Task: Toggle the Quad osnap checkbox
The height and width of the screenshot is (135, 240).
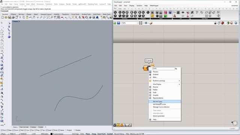Action: click(46, 130)
